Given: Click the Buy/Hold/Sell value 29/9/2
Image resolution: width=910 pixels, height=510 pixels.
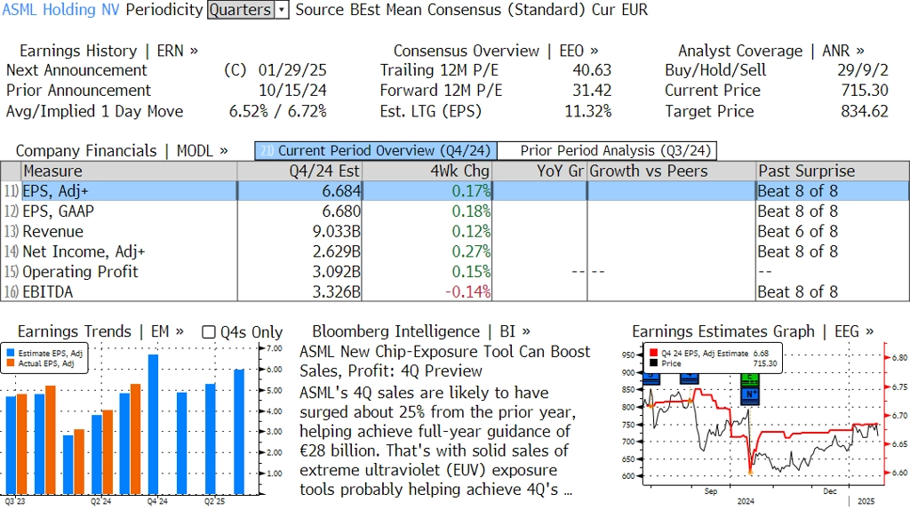Looking at the screenshot, I should [863, 70].
